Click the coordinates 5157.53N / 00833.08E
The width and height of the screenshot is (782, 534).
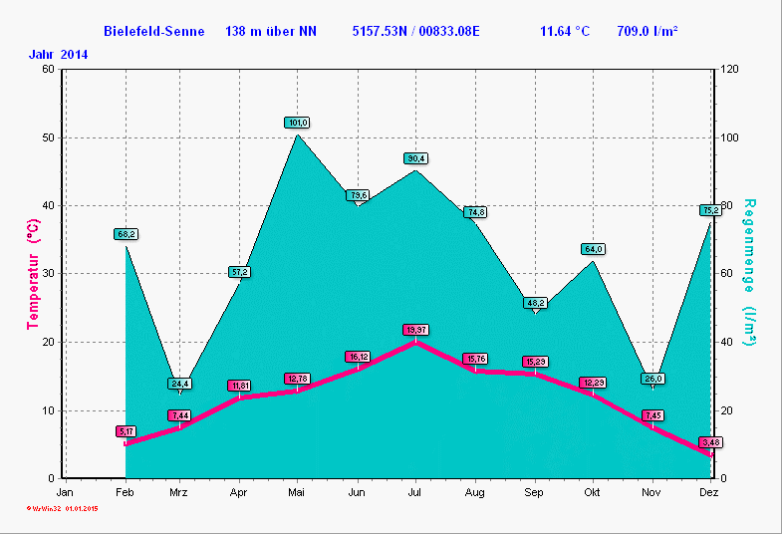(x=416, y=32)
